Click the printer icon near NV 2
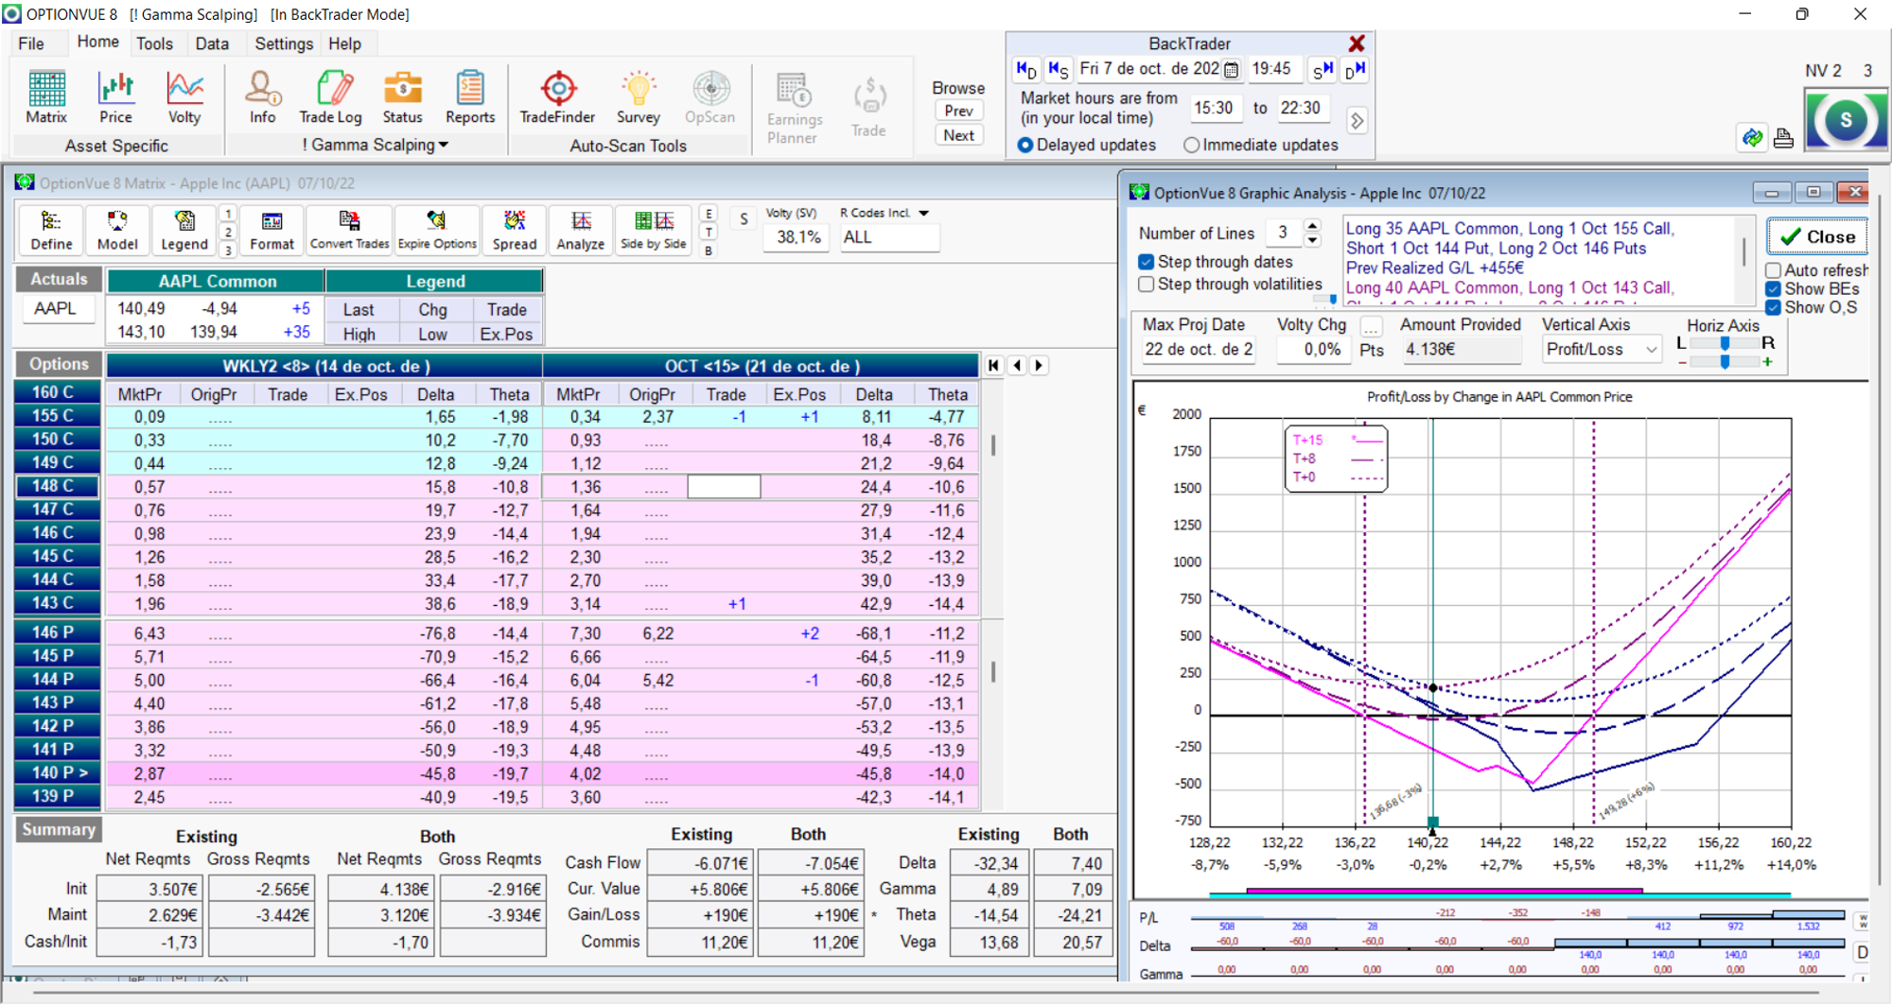The height and width of the screenshot is (1005, 1892). click(x=1784, y=138)
